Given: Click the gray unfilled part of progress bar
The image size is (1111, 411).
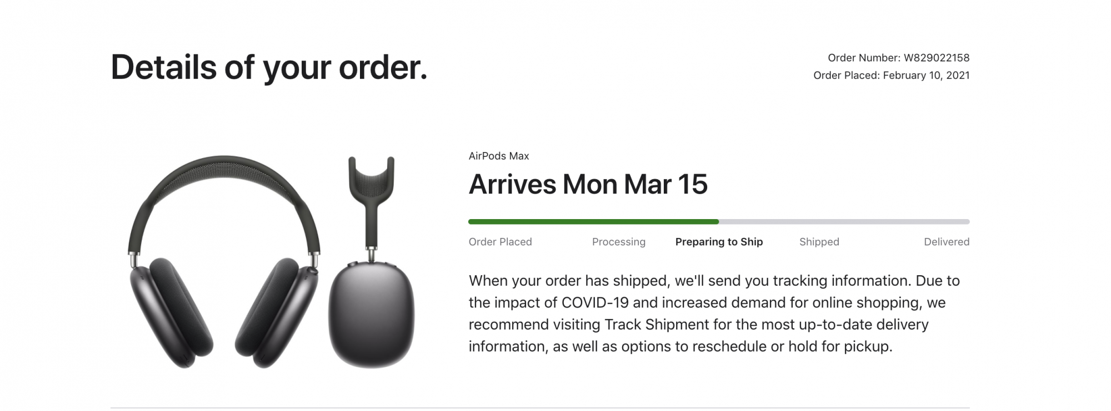Looking at the screenshot, I should click(844, 222).
